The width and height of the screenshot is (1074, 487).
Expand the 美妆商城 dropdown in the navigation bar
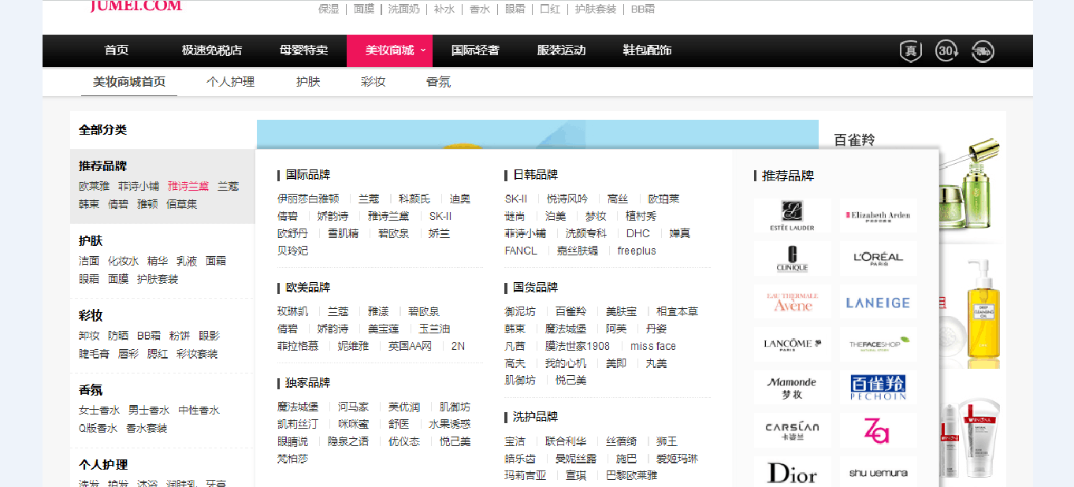(389, 50)
